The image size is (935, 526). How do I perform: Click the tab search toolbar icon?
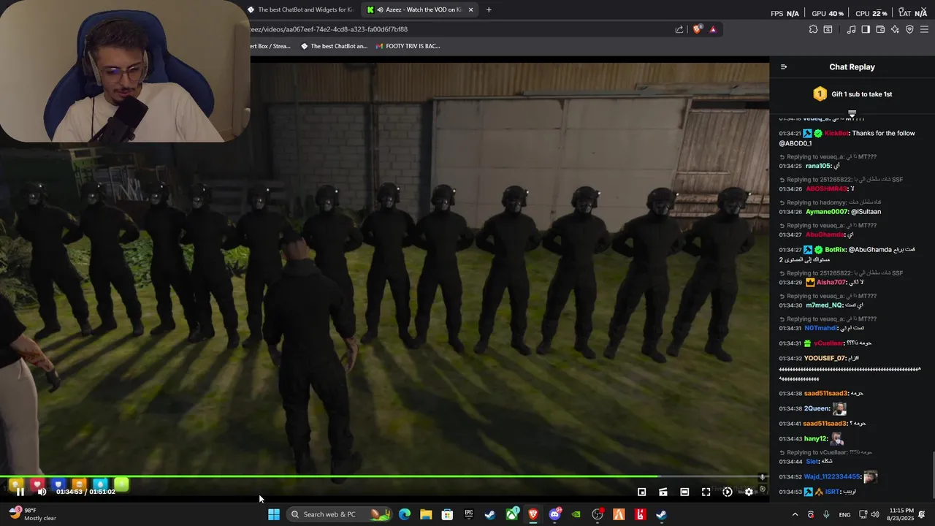tap(828, 29)
